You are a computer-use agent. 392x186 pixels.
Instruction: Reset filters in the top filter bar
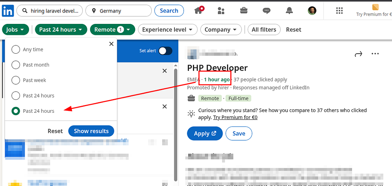coord(294,29)
